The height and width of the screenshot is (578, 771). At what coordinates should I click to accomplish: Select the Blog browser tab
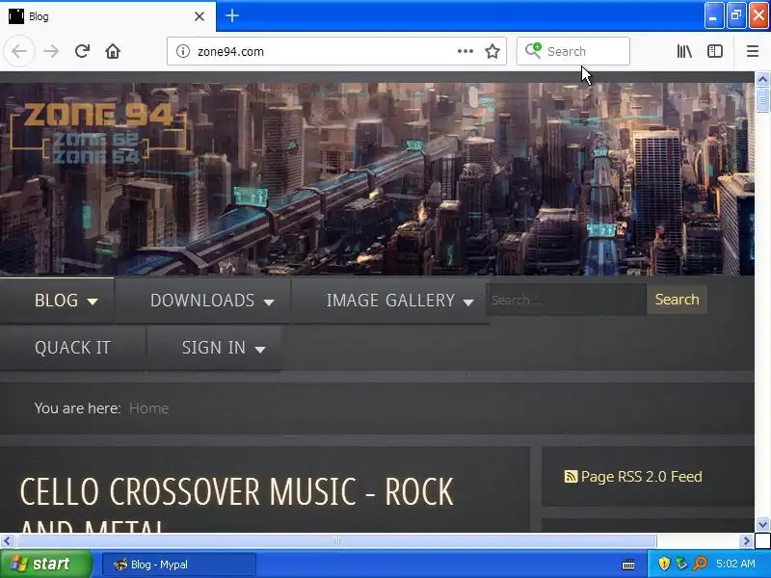[x=108, y=16]
